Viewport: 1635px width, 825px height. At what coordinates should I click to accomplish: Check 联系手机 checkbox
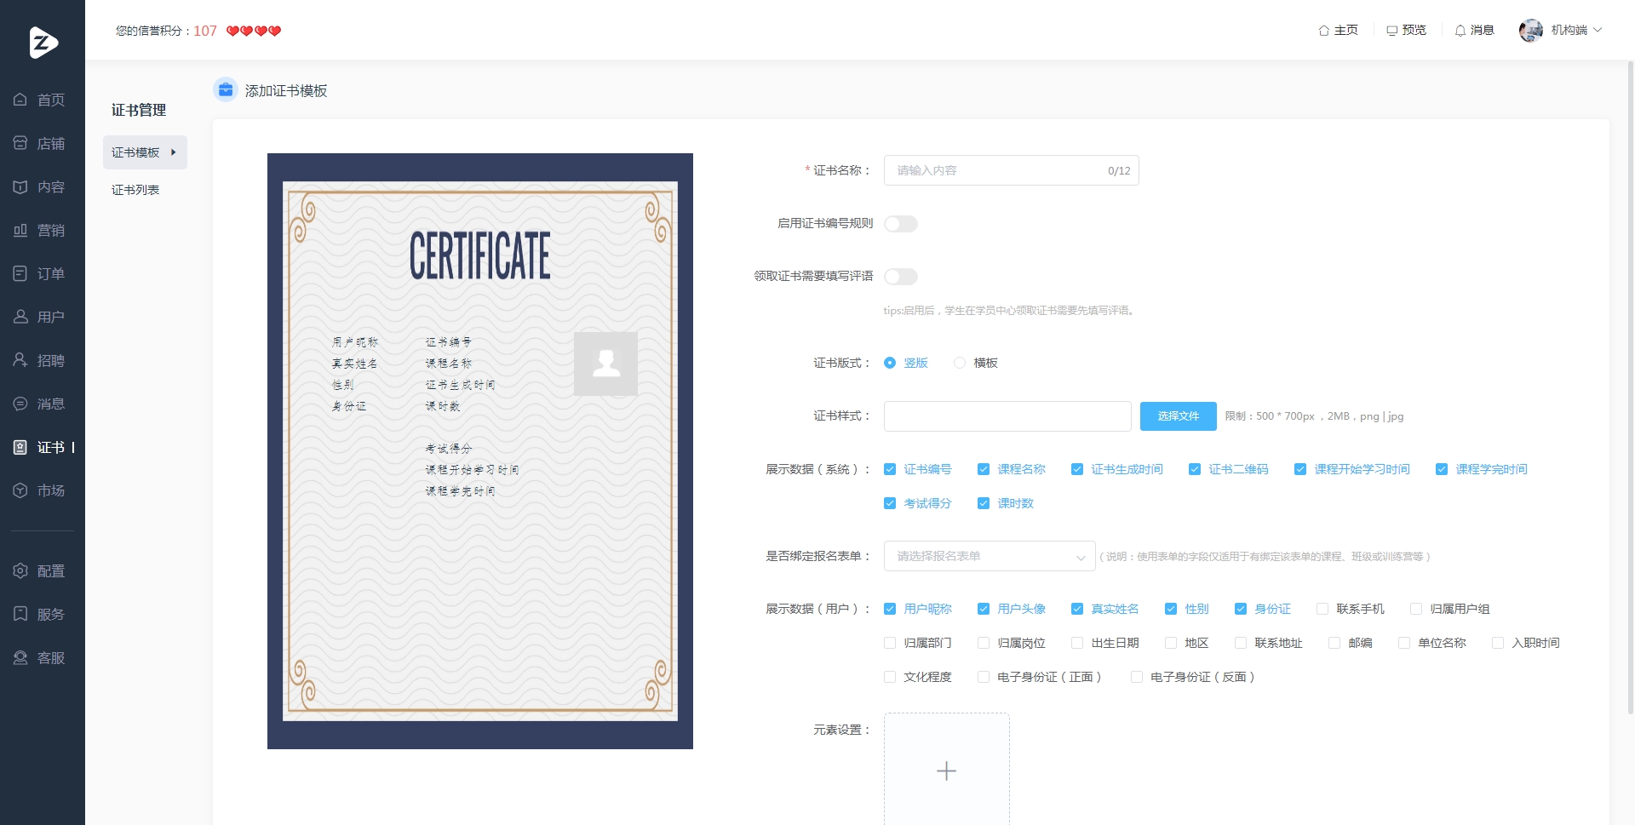pyautogui.click(x=1322, y=609)
